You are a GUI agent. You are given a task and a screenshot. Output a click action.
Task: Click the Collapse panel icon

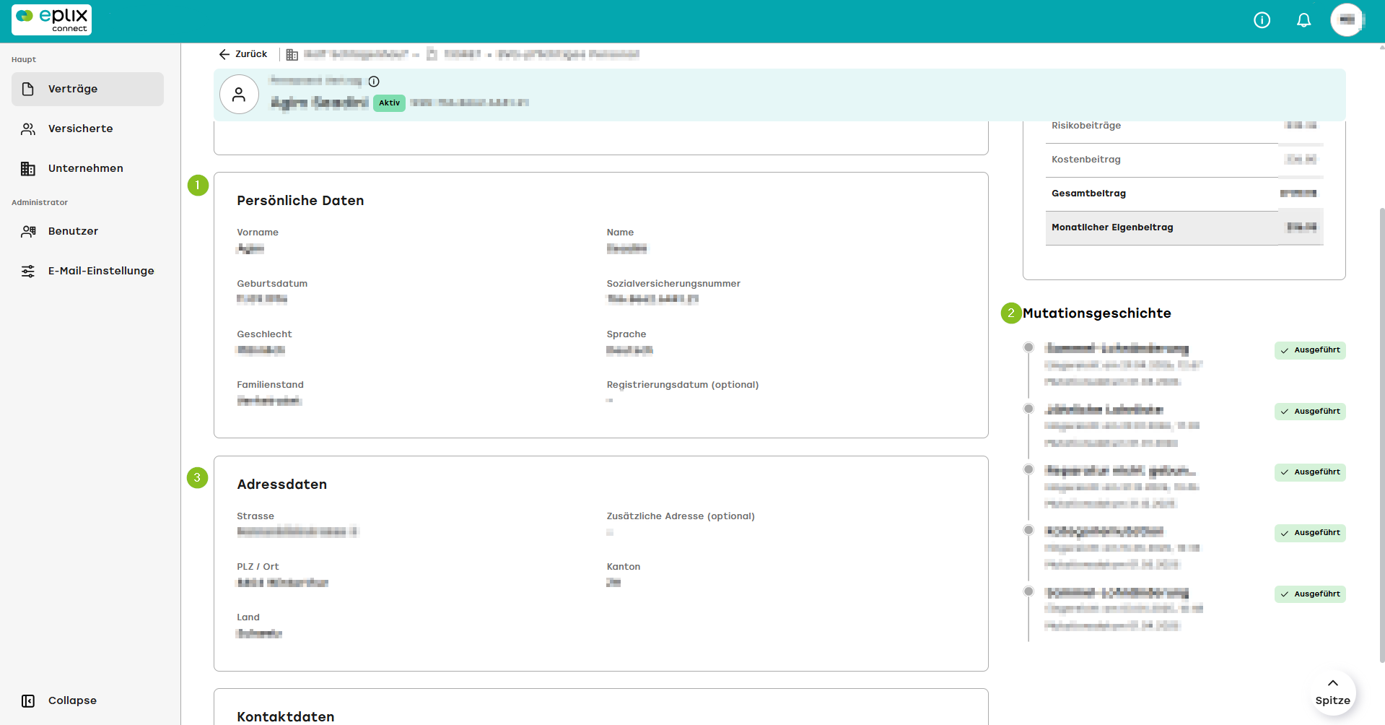click(28, 700)
